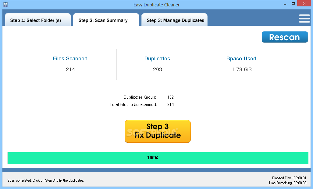
Task: Click the Easy Duplicate Cleaner title text
Action: click(157, 5)
